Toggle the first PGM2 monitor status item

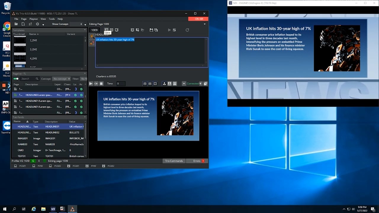[55, 166]
